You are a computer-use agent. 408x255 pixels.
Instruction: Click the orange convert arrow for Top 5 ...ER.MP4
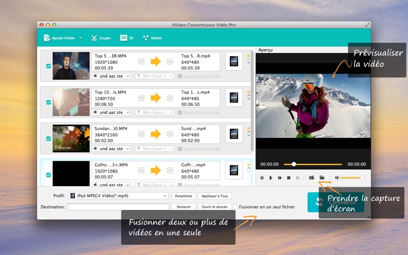coord(156,62)
